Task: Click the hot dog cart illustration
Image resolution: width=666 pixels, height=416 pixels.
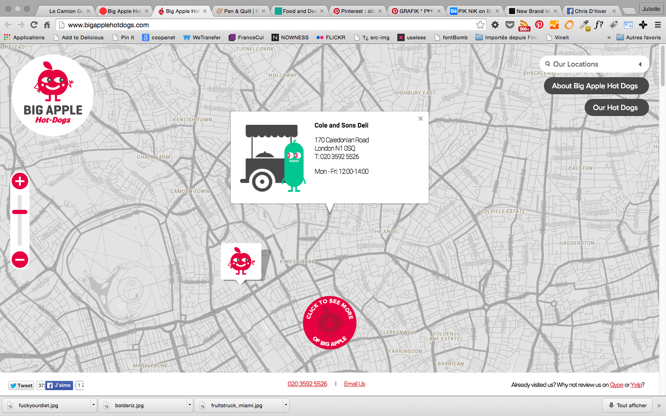Action: coord(273,158)
